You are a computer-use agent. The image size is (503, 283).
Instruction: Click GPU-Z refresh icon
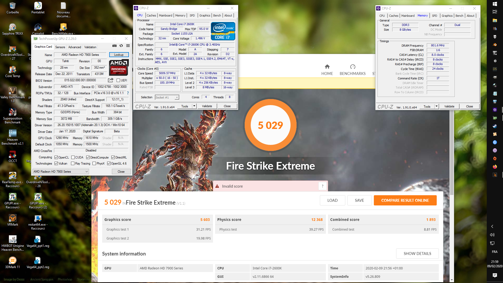click(121, 46)
